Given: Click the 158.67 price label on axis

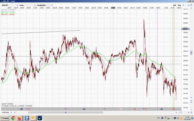Looking at the screenshot, I should 185,29.
